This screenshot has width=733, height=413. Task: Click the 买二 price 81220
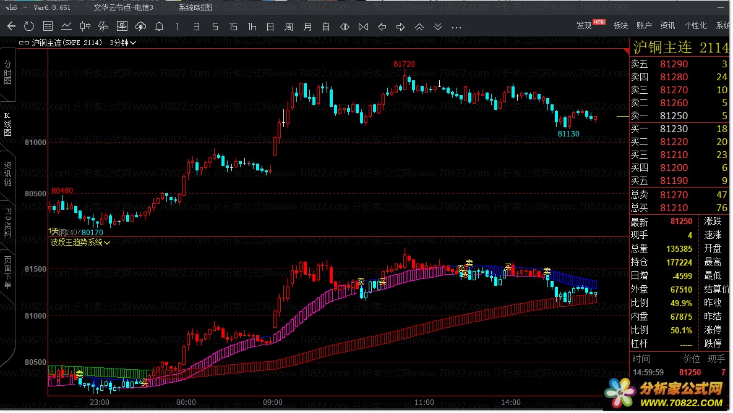674,142
